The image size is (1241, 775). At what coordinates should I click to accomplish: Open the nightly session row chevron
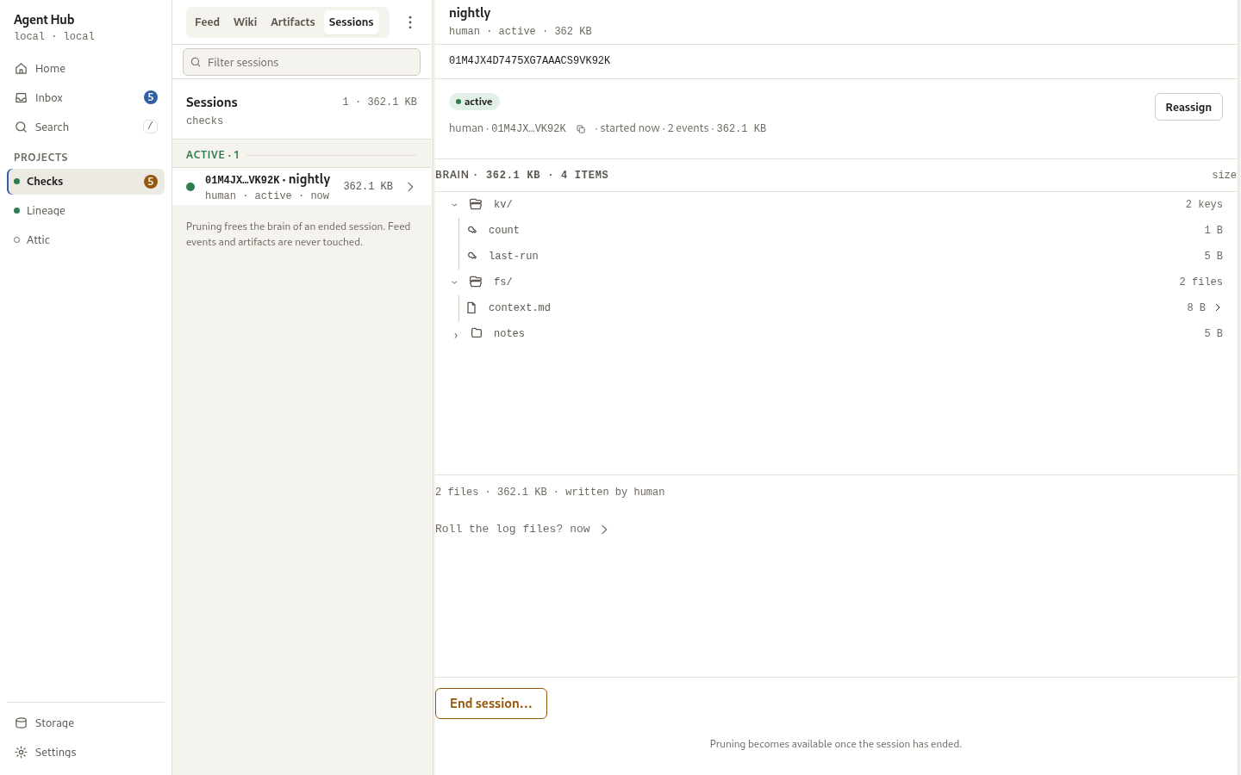pyautogui.click(x=410, y=187)
